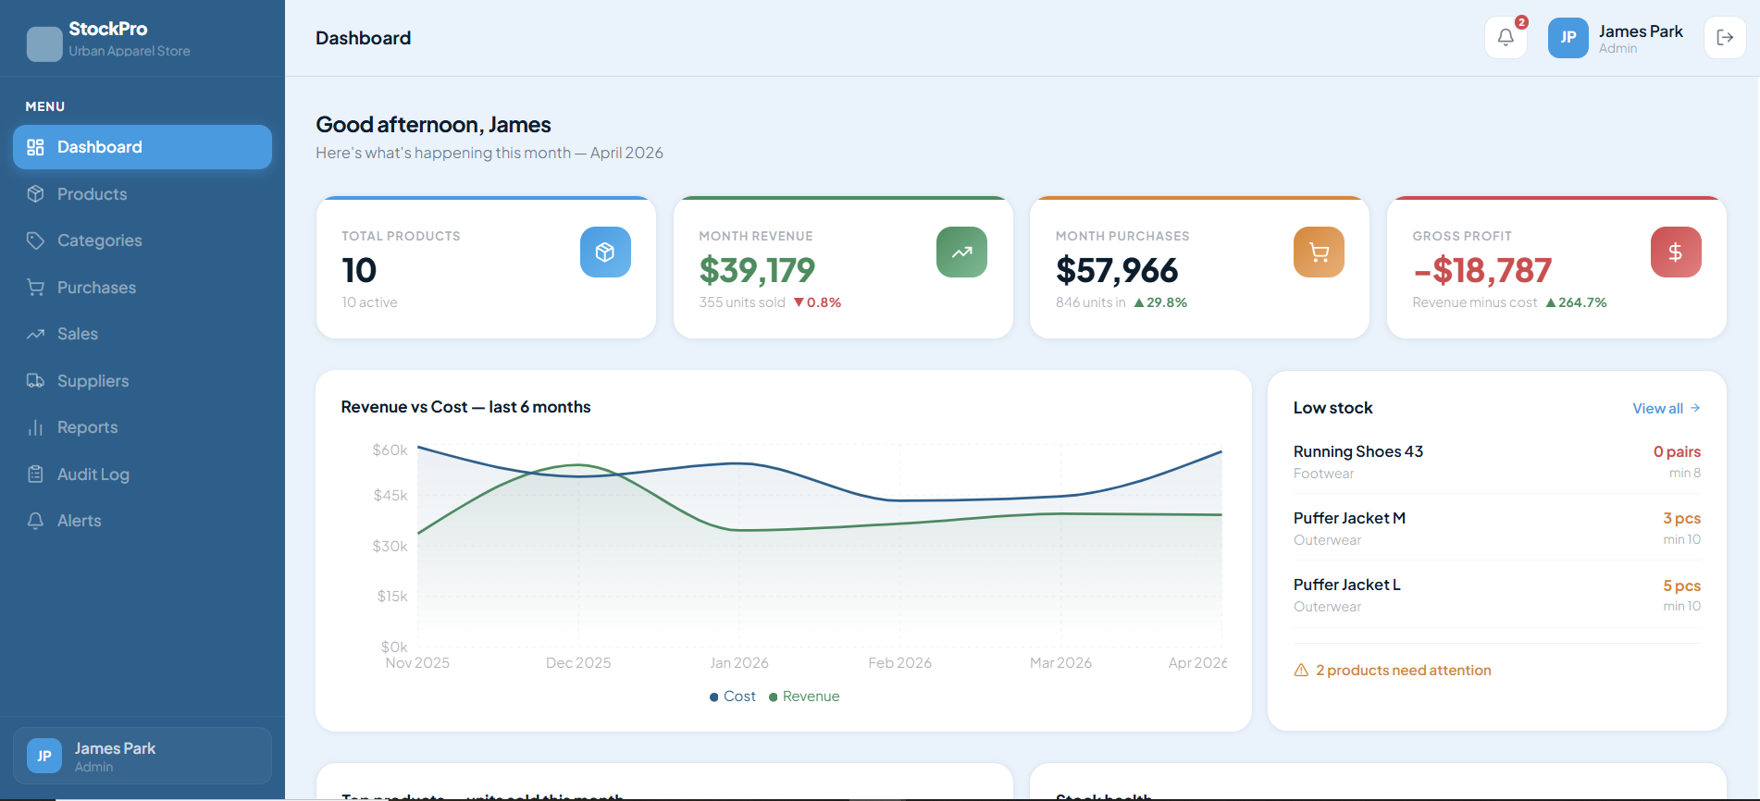The height and width of the screenshot is (801, 1760).
Task: Select Suppliers in the sidebar menu
Action: tap(93, 381)
